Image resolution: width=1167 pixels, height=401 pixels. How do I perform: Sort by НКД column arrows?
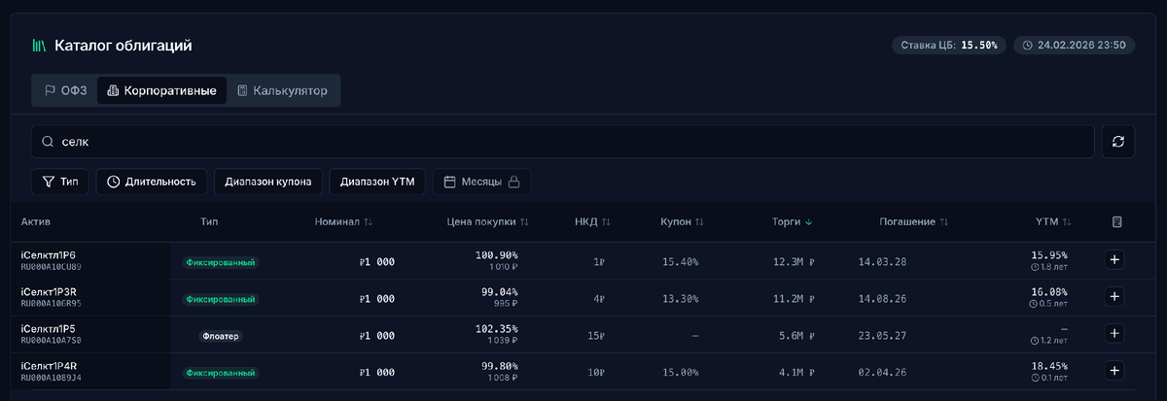tap(606, 222)
